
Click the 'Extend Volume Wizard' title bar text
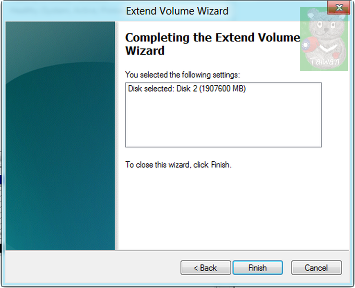(177, 11)
